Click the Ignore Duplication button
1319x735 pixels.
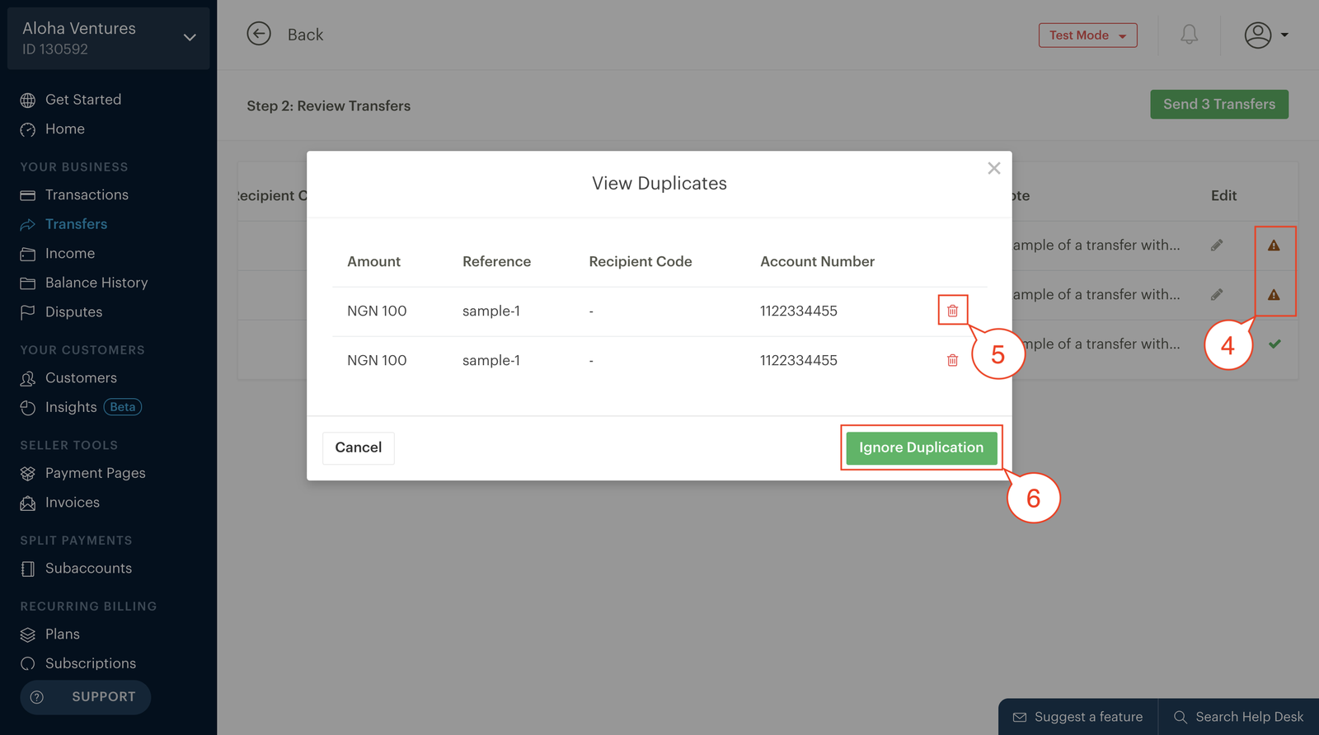pyautogui.click(x=922, y=447)
